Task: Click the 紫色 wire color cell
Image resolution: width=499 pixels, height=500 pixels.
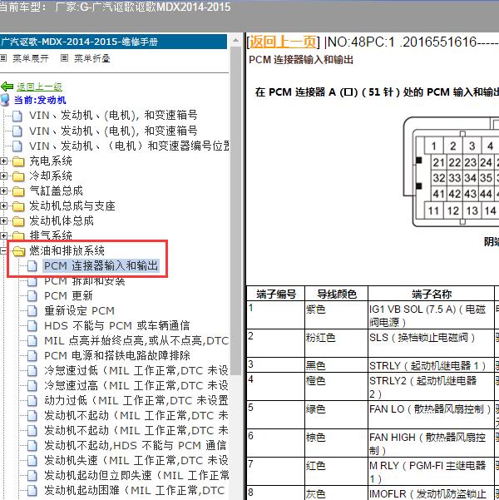Action: (x=336, y=315)
